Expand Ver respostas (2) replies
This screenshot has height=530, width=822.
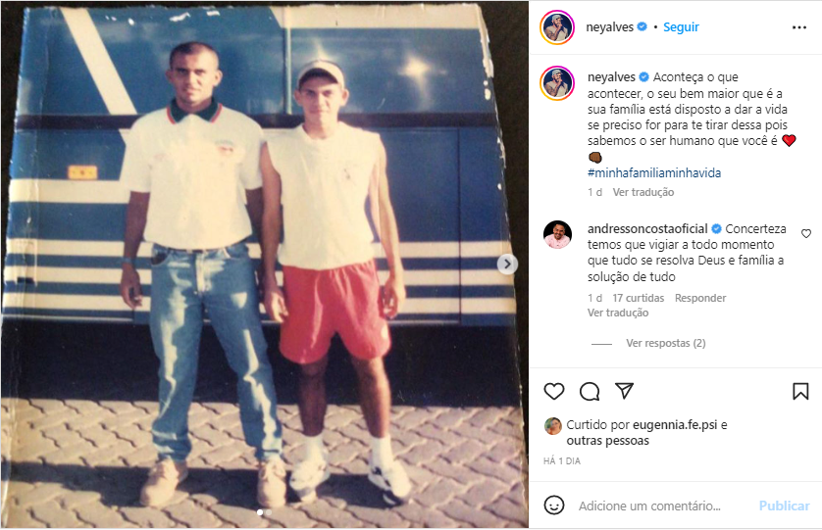[x=665, y=343]
